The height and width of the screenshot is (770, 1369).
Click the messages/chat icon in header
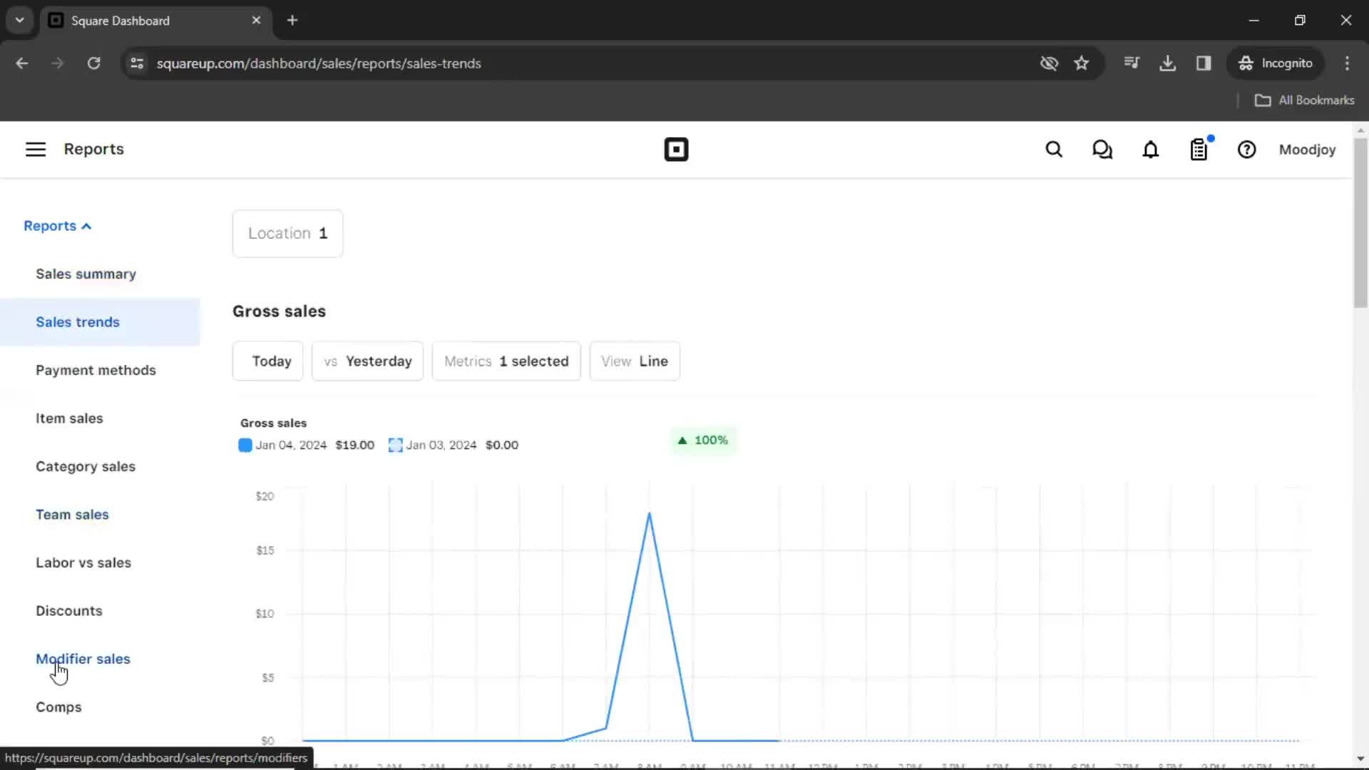(x=1103, y=150)
